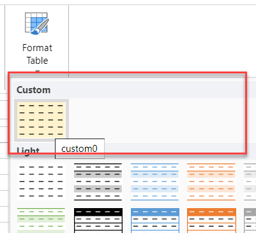Click the Light section header
The width and height of the screenshot is (256, 233).
[28, 151]
